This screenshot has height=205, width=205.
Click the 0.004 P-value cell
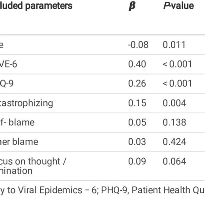click(174, 103)
